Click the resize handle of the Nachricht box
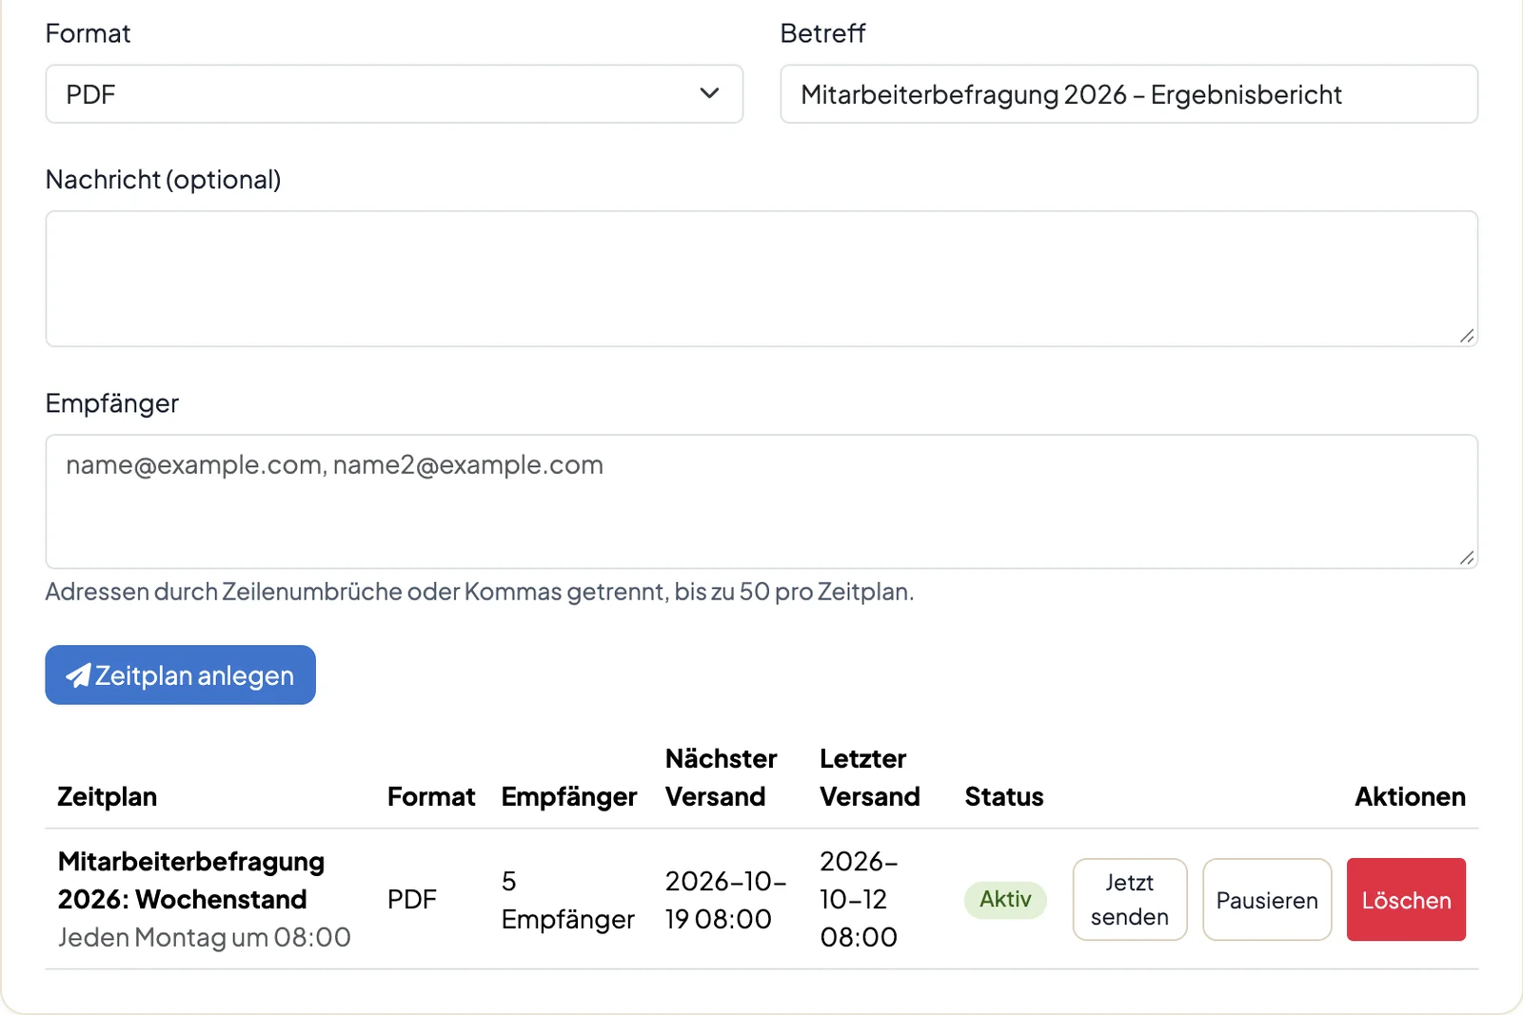This screenshot has width=1523, height=1015. coord(1467,336)
